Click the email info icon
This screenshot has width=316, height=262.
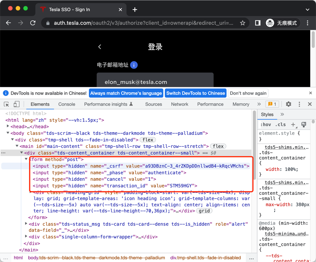pyautogui.click(x=134, y=65)
